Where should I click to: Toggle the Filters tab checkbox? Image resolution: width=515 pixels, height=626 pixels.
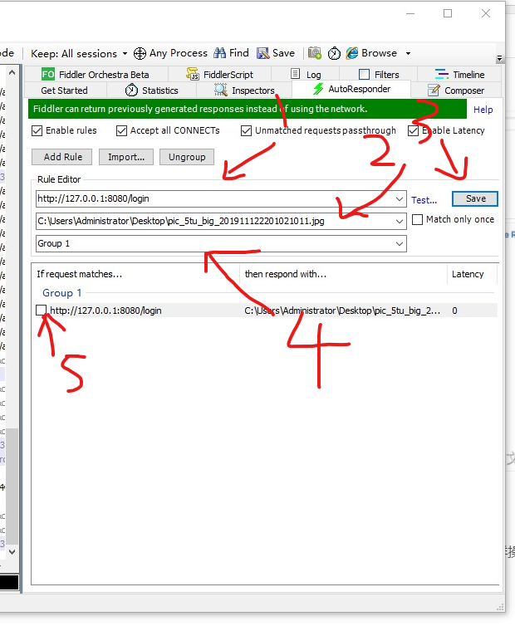point(364,74)
